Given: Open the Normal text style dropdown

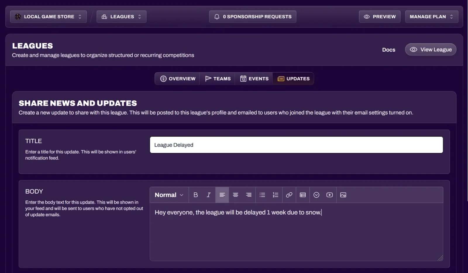Looking at the screenshot, I should pos(169,195).
